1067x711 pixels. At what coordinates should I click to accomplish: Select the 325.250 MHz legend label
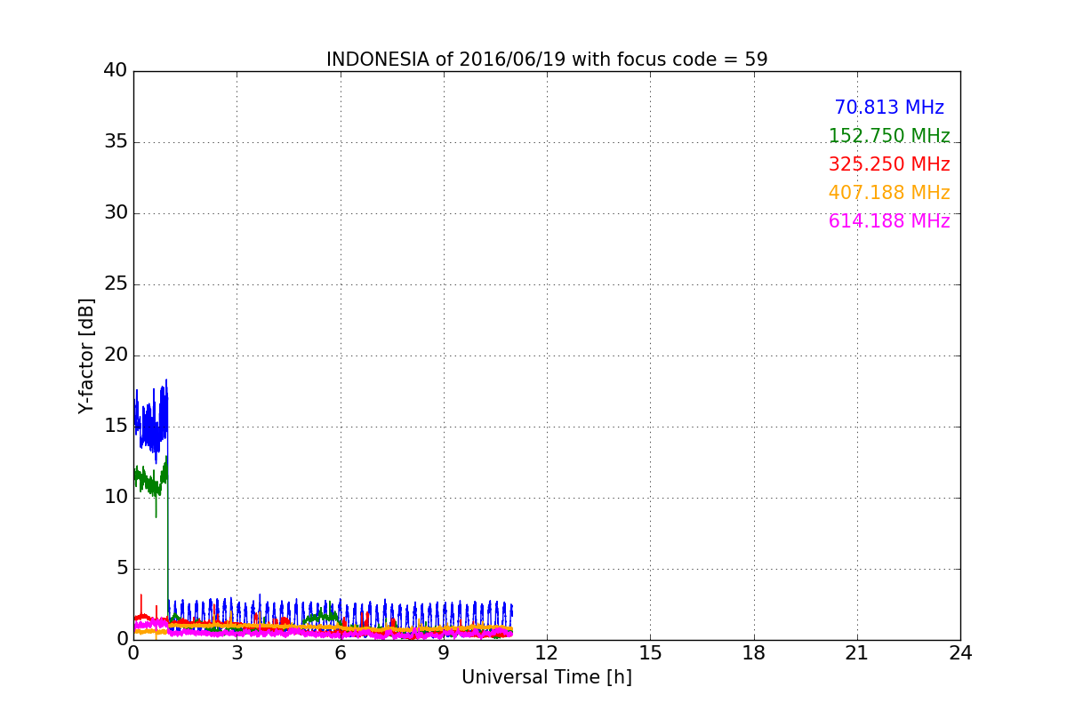[889, 164]
